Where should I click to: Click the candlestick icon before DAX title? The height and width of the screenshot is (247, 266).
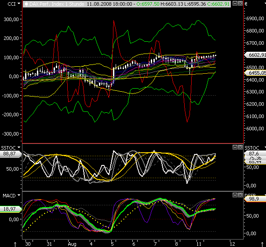[x=26, y=4]
